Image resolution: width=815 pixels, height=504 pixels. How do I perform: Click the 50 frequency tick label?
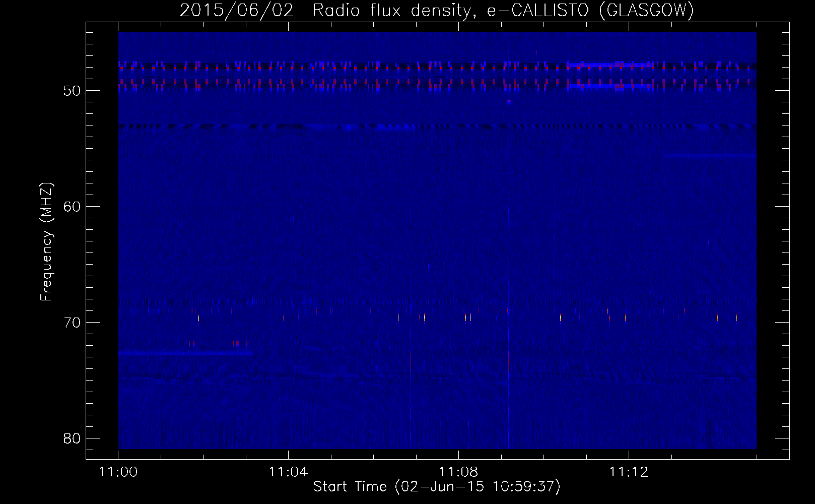73,91
